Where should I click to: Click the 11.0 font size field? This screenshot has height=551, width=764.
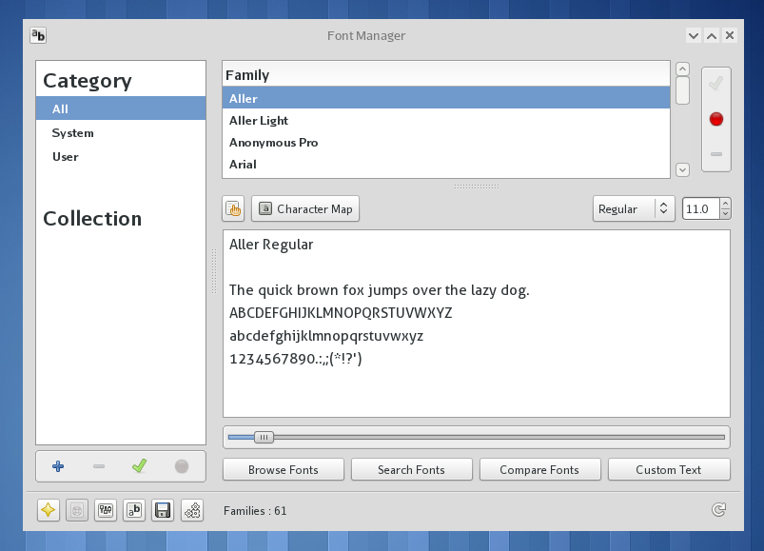click(700, 209)
